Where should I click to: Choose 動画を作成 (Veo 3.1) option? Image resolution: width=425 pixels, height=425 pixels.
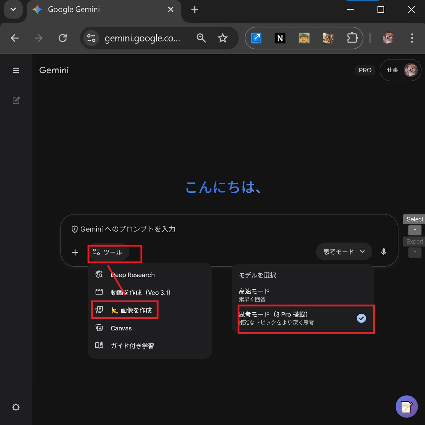(x=149, y=292)
